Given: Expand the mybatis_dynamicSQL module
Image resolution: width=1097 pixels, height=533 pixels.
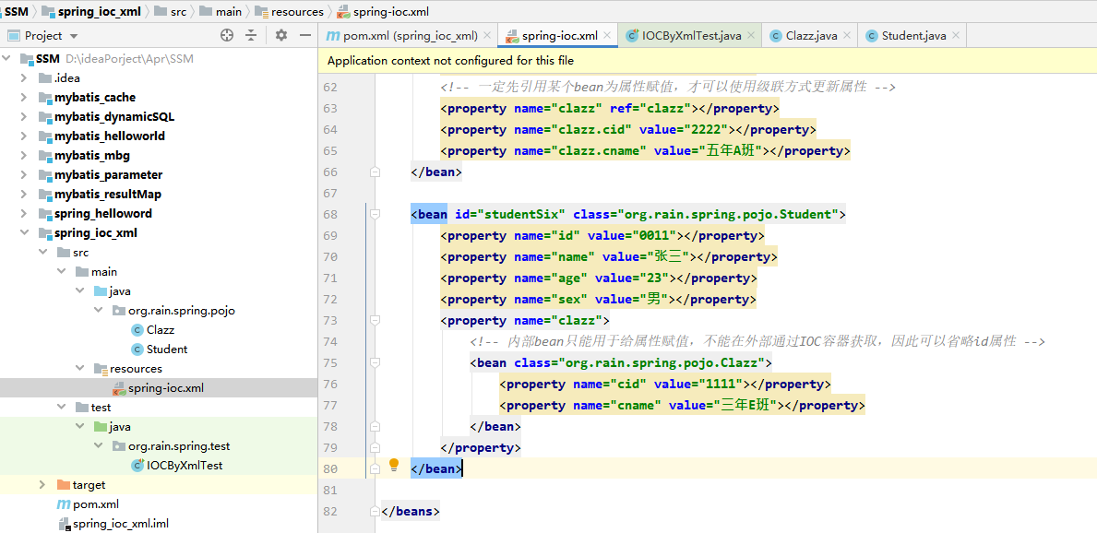Looking at the screenshot, I should click(24, 117).
